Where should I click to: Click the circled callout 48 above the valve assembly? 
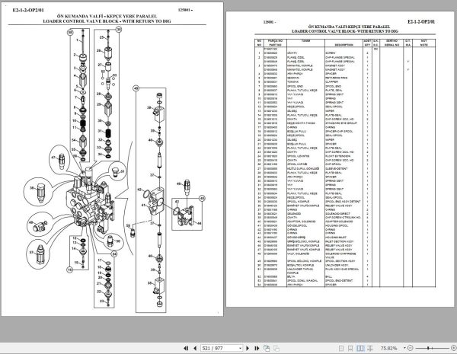click(136, 88)
